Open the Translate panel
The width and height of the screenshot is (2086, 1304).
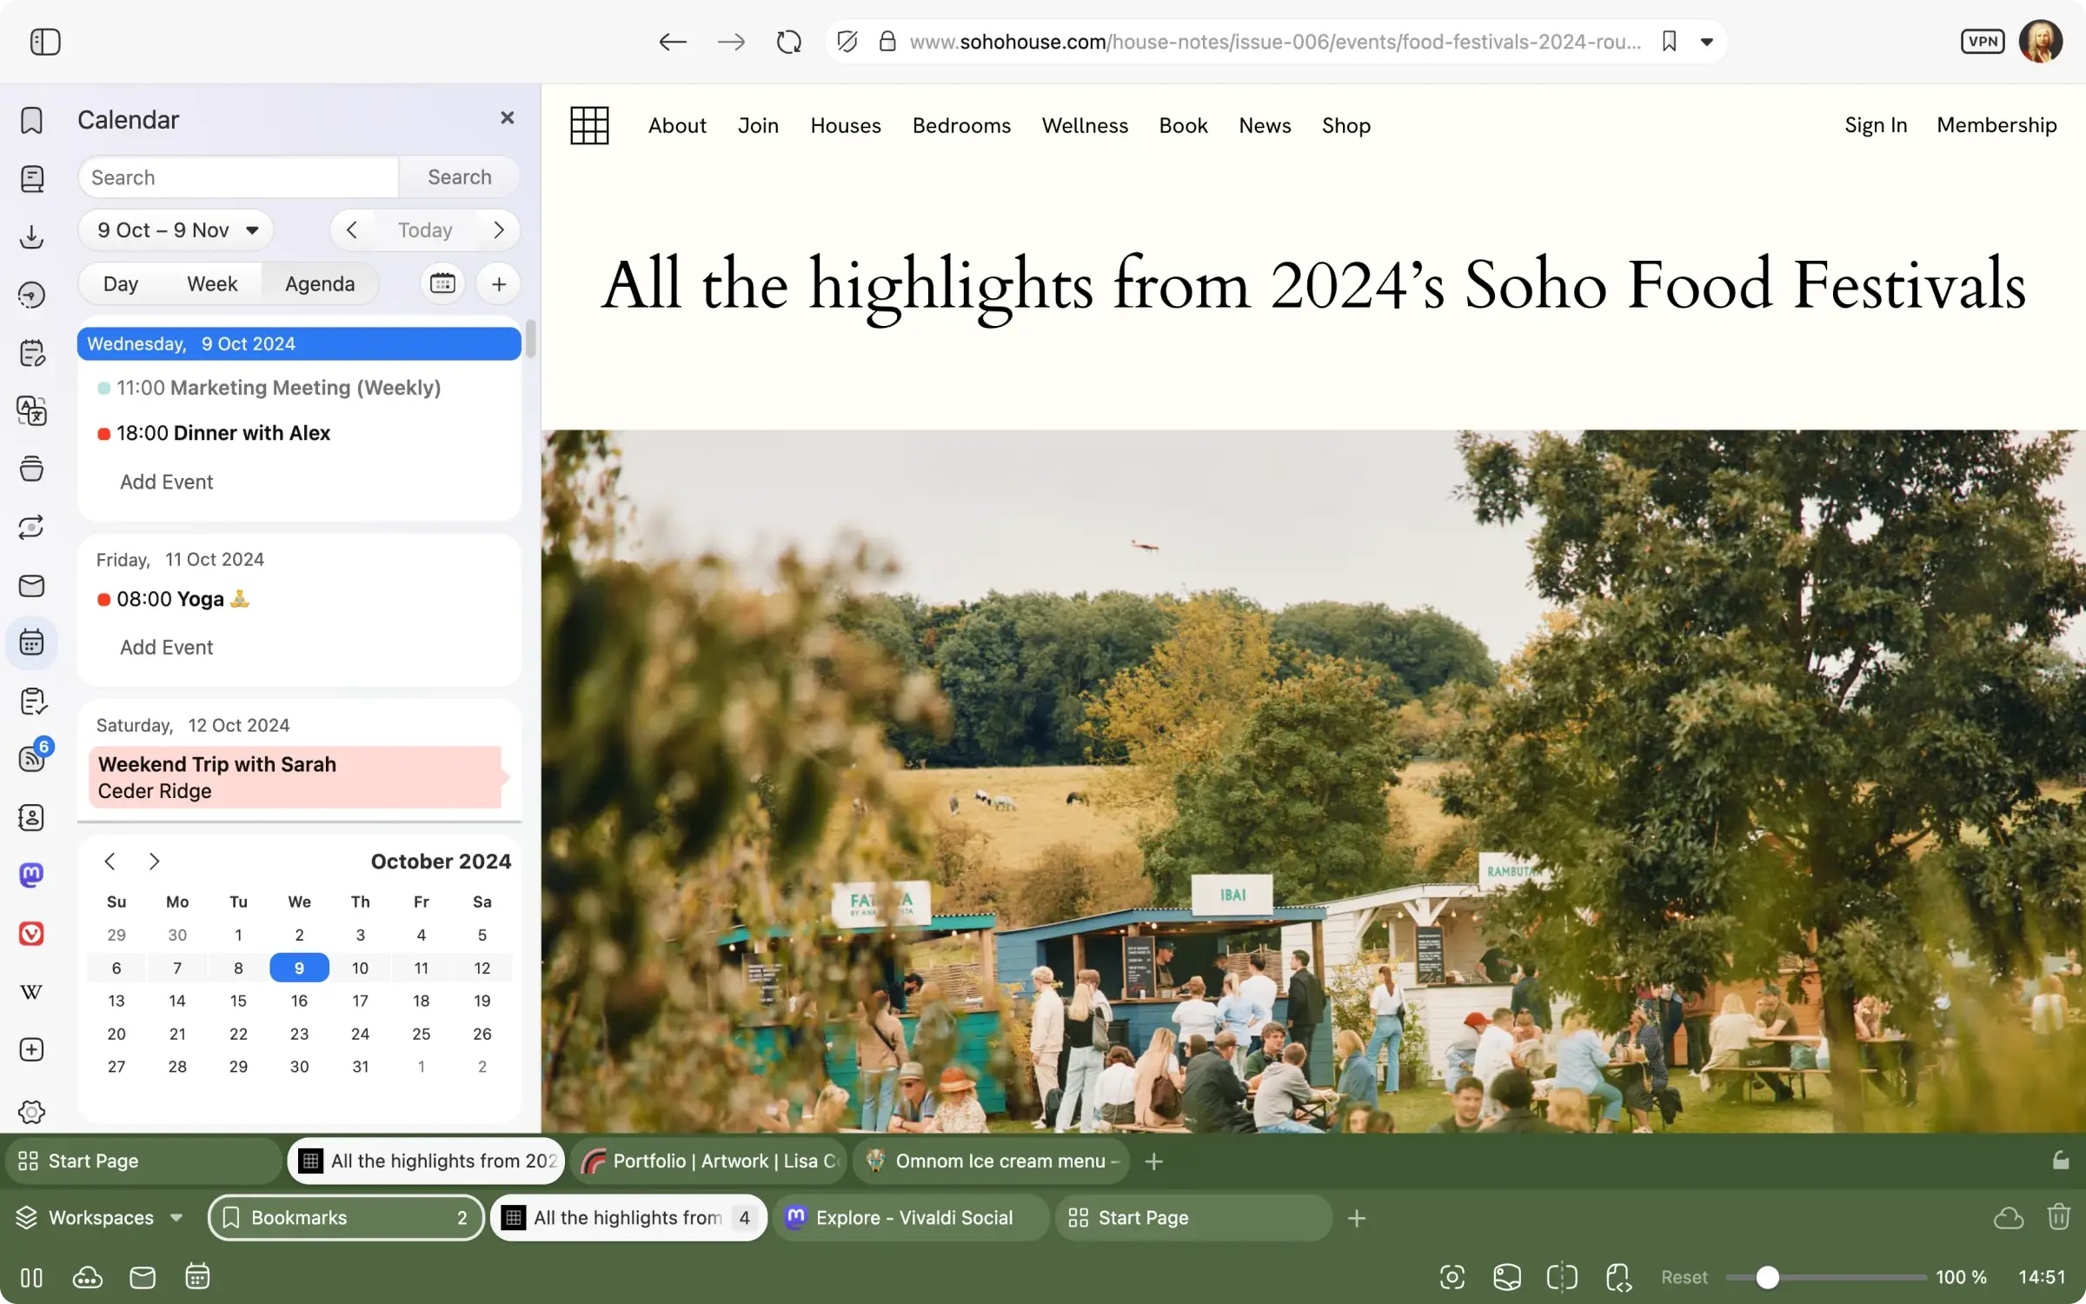pyautogui.click(x=32, y=411)
